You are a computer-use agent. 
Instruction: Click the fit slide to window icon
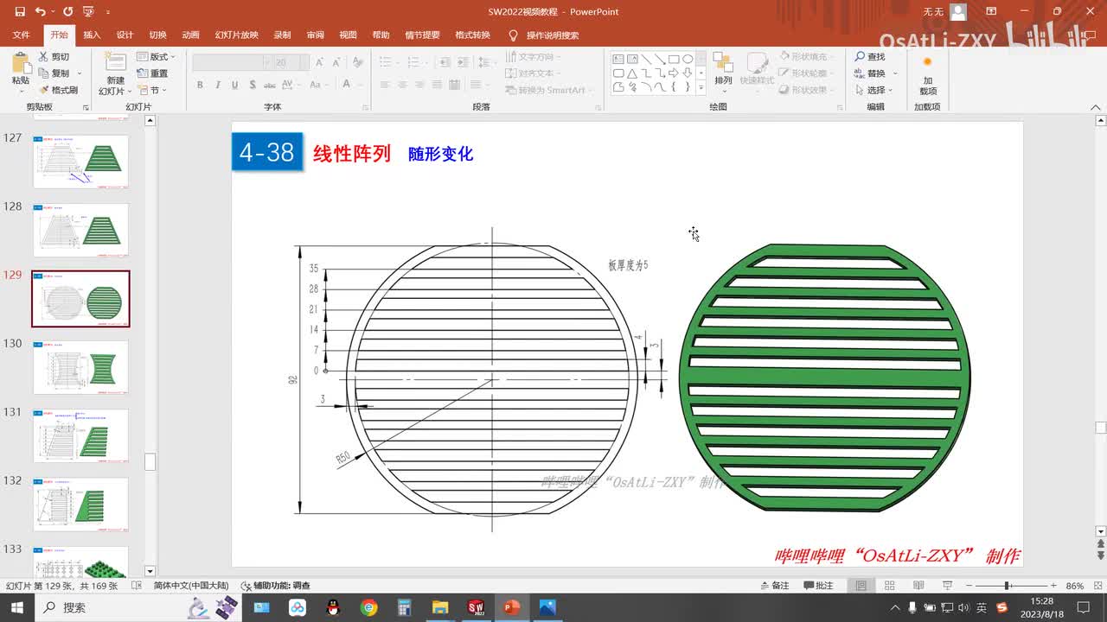[1098, 586]
